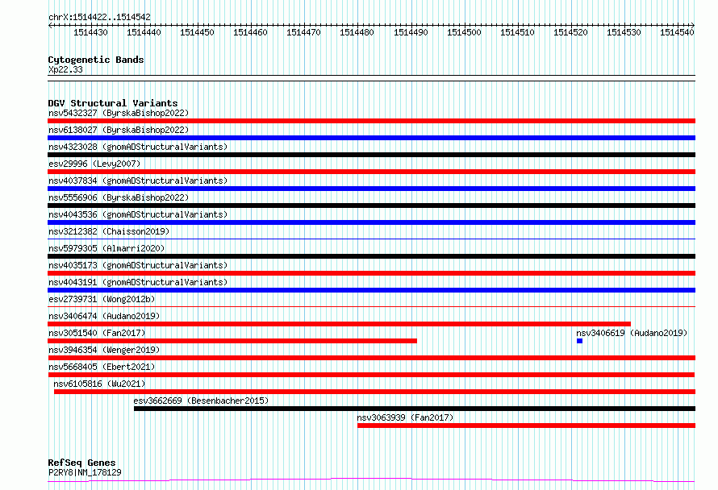718x490 pixels.
Task: Click the red nsv6105816 Wu2021 bar
Action: [x=374, y=392]
